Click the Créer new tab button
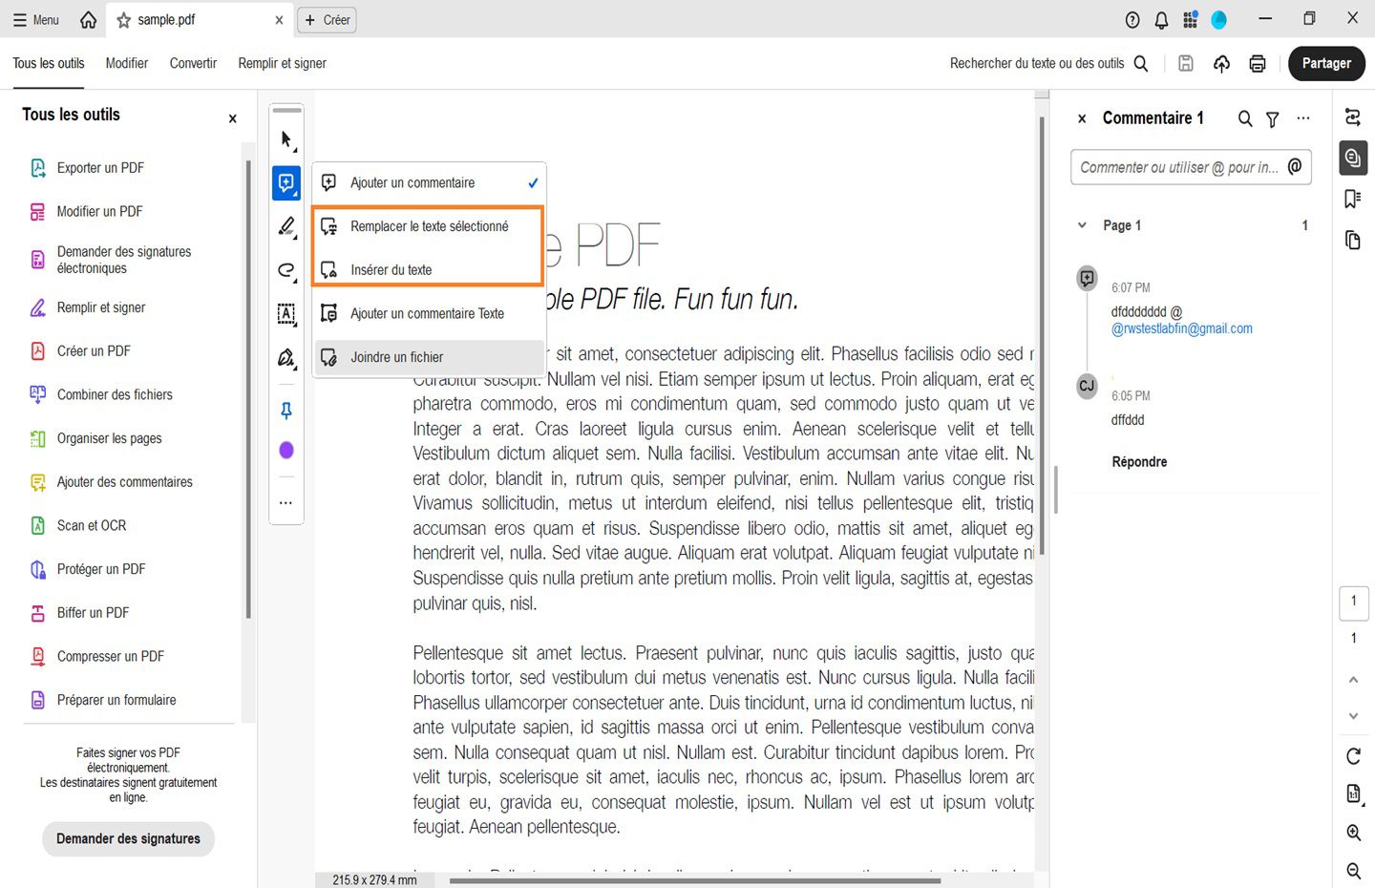Screen dimensions: 1375x888 (327, 20)
